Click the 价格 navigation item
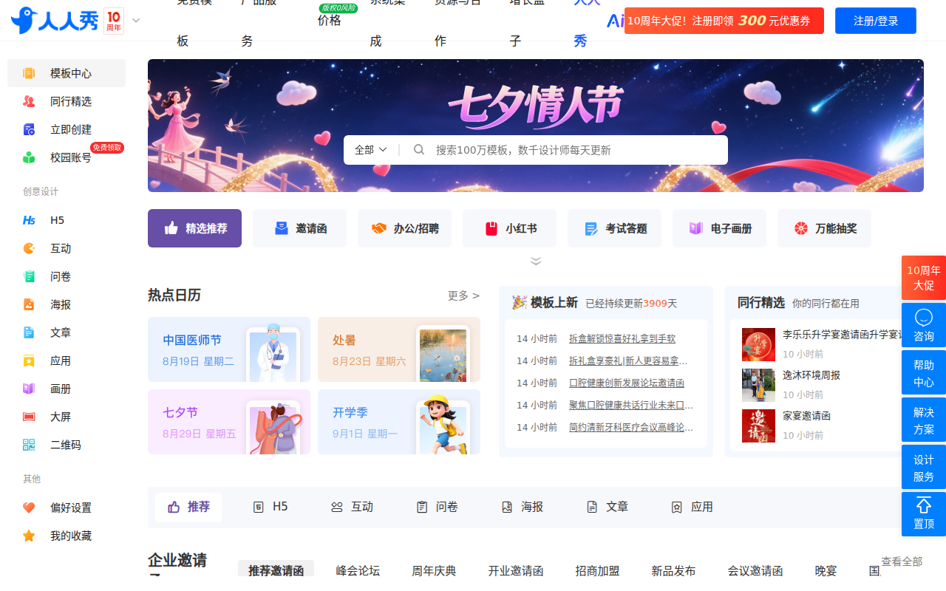Viewport: 946px width, 591px height. (x=330, y=21)
